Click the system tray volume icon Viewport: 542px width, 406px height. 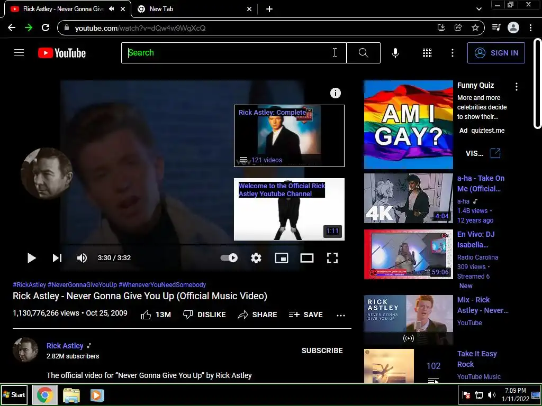491,395
